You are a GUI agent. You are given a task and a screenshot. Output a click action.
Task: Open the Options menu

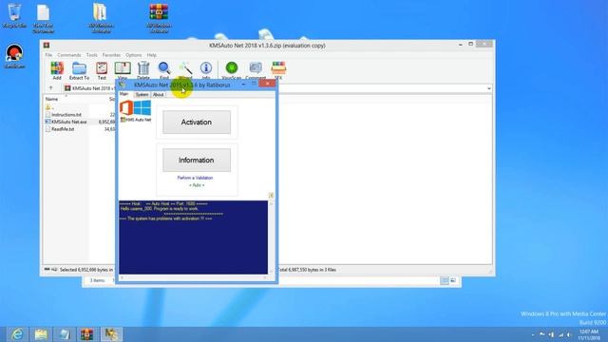point(133,55)
